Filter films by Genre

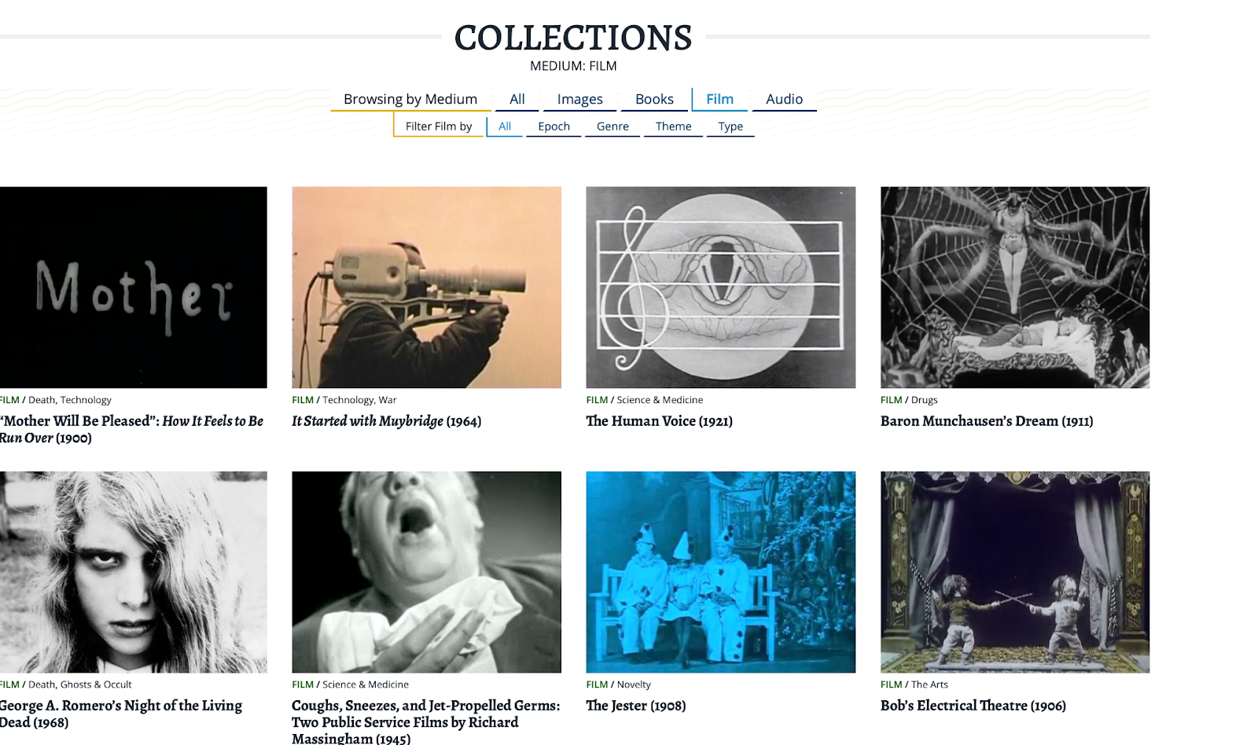tap(612, 126)
